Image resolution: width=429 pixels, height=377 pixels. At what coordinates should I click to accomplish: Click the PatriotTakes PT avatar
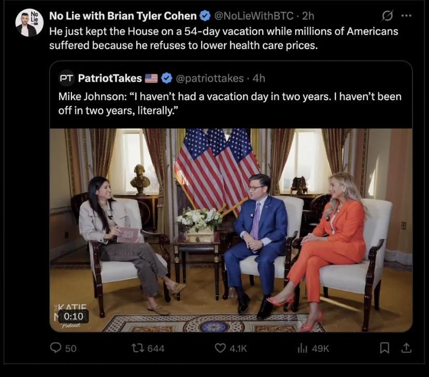[66, 78]
